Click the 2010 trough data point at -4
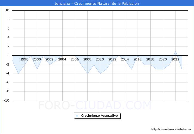The height and width of the screenshot is (134, 194). (100, 74)
